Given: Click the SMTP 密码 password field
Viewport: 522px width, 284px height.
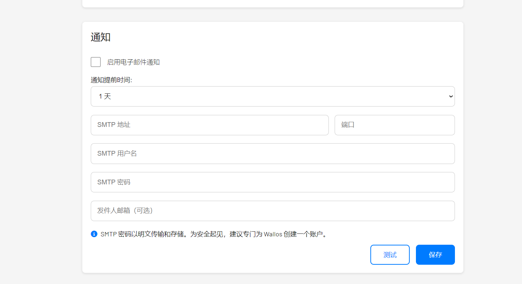Looking at the screenshot, I should [272, 182].
